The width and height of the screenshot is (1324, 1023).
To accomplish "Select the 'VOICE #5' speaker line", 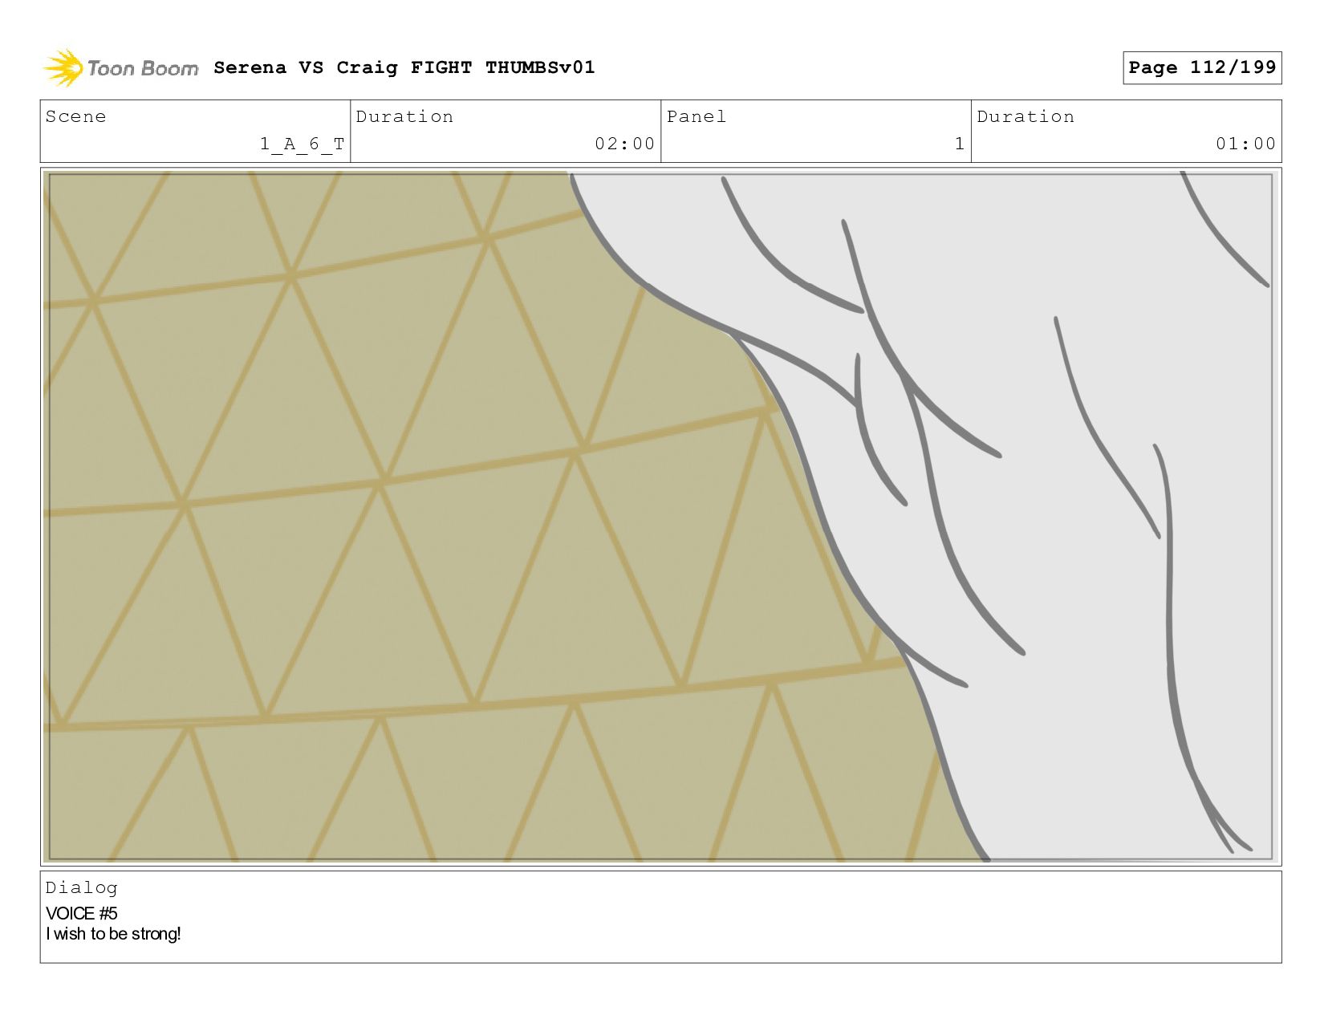I will coord(82,913).
